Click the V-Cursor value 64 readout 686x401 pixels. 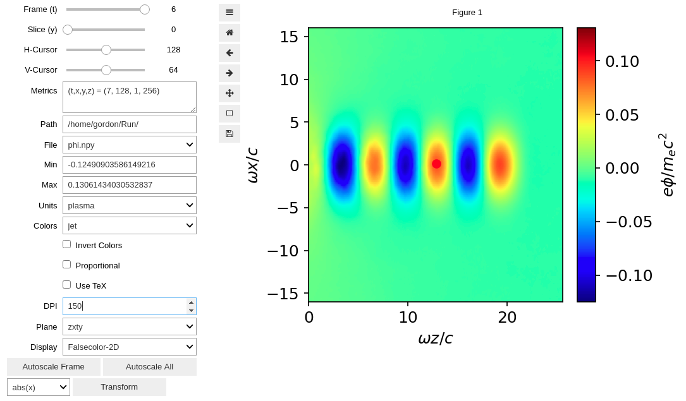click(x=174, y=70)
